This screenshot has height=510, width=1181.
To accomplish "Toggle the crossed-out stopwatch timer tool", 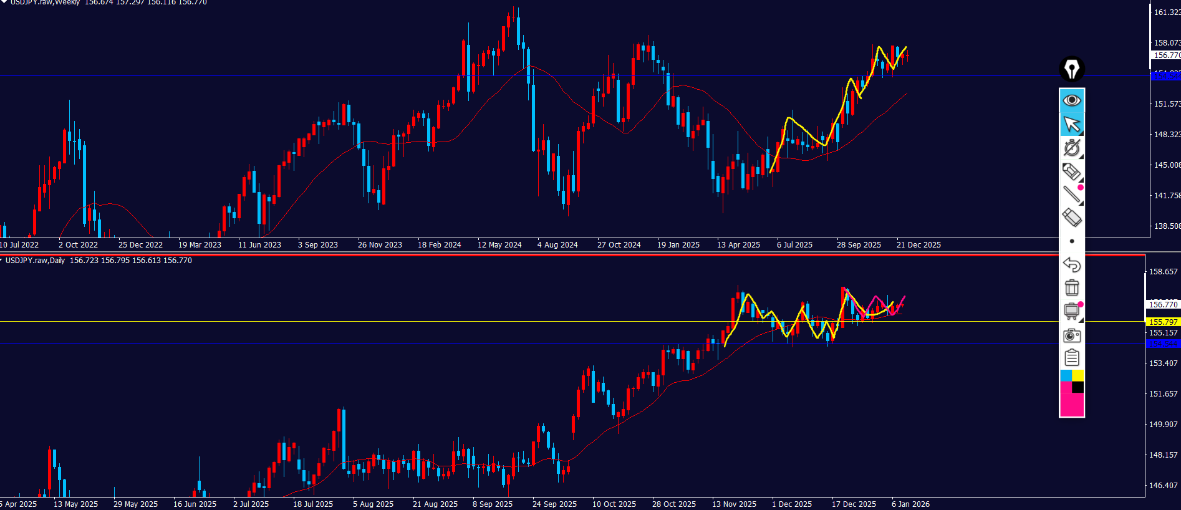I will (1071, 148).
